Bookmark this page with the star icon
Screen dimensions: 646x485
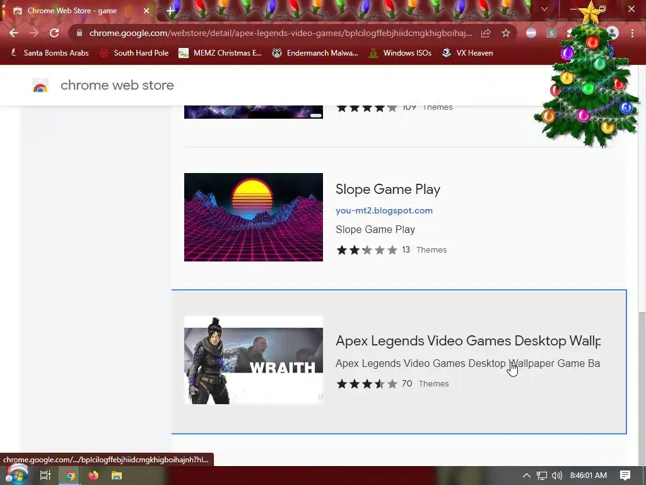click(506, 33)
